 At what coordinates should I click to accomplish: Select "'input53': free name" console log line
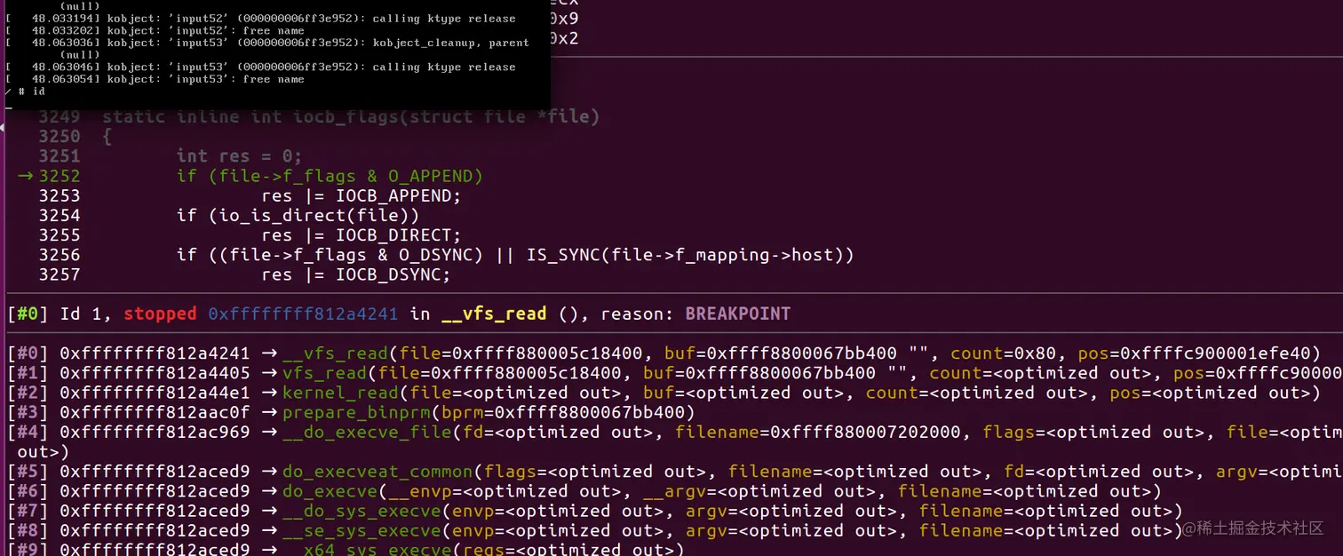(x=155, y=79)
